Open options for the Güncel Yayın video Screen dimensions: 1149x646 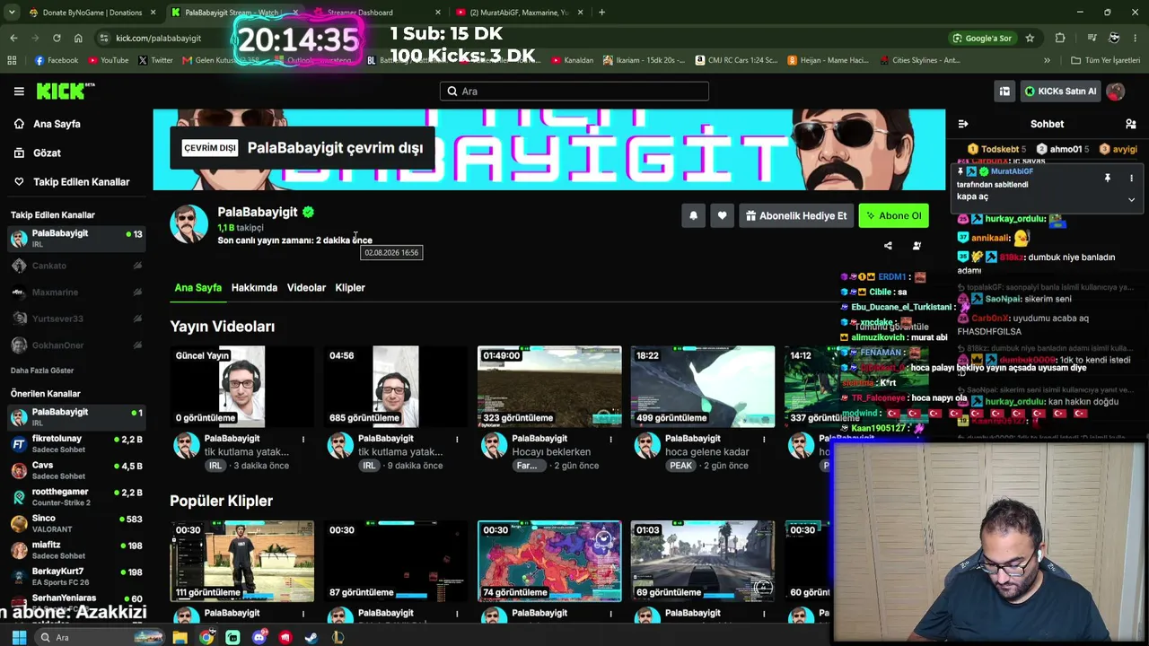point(303,439)
